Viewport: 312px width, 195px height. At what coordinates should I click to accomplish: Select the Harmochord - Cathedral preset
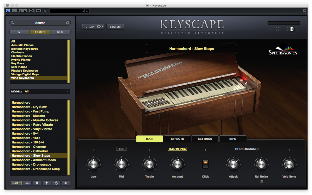pyautogui.click(x=30, y=151)
